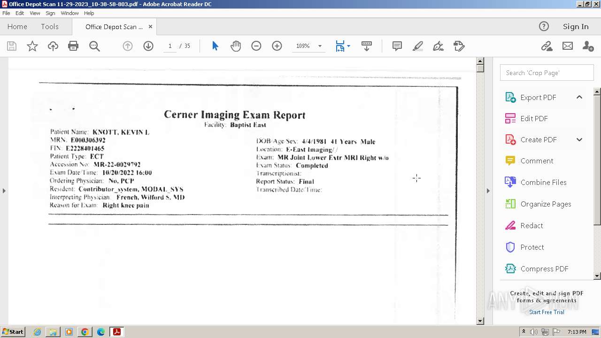Add a sticky note comment

pyautogui.click(x=397, y=46)
